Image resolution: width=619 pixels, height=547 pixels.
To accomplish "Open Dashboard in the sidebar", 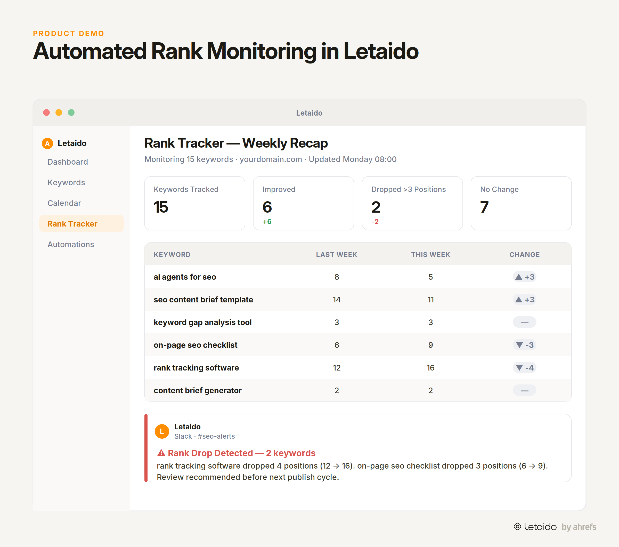I will pyautogui.click(x=68, y=162).
